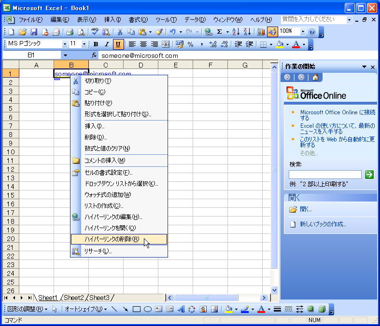Image resolution: width=380 pixels, height=326 pixels.
Task: Toggle the Drawing toolbar button
Action: [x=272, y=32]
